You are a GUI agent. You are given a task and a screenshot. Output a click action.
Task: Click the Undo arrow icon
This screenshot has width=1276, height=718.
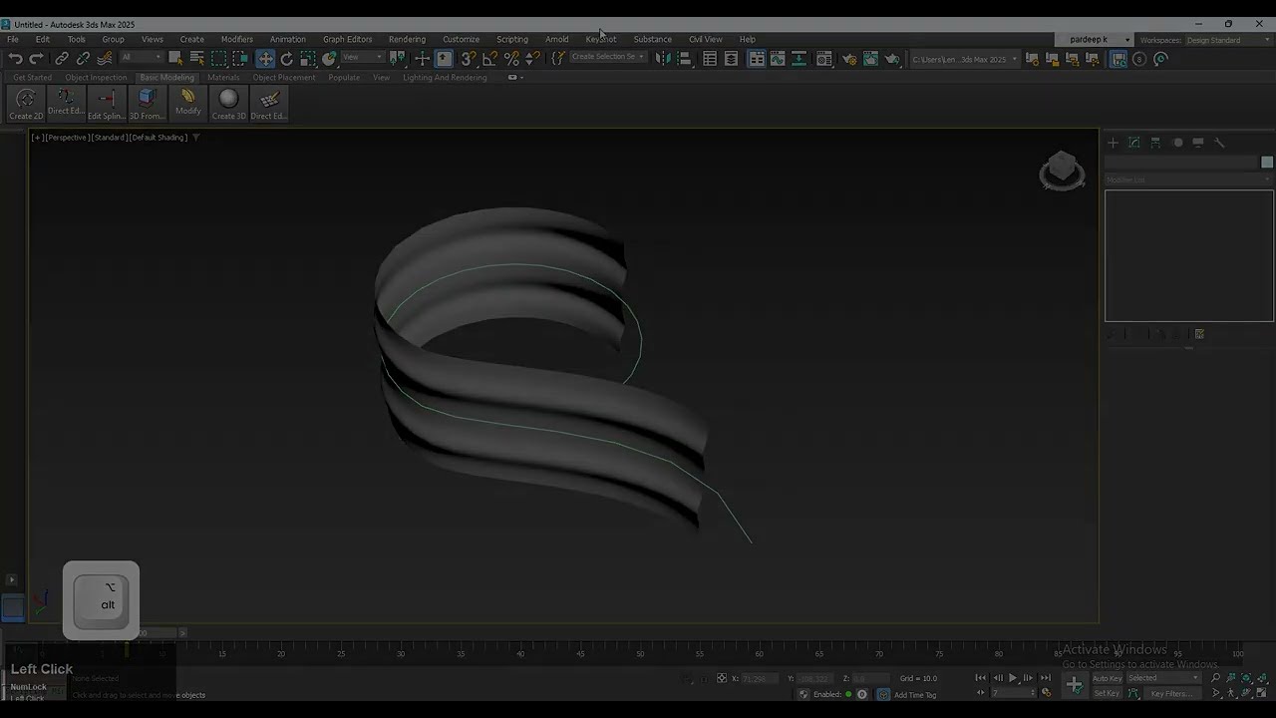pos(15,59)
